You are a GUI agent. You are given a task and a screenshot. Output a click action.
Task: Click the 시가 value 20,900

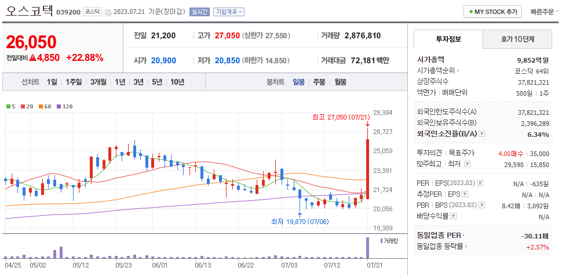pos(163,60)
